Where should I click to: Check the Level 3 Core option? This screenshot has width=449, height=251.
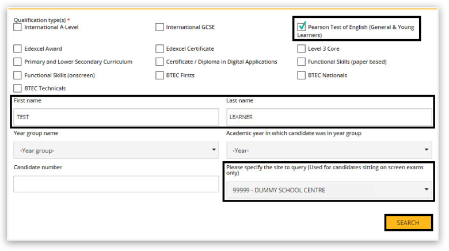click(302, 49)
